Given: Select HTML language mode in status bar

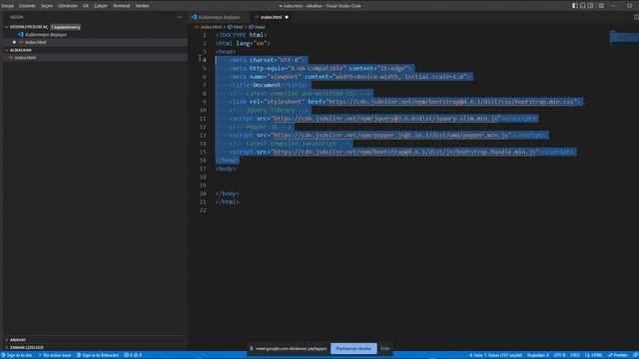Looking at the screenshot, I should pyautogui.click(x=594, y=355).
